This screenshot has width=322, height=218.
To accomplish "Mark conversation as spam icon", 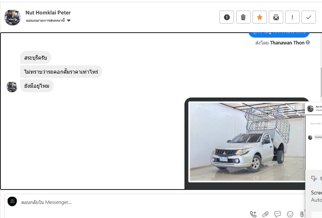I will [x=227, y=17].
